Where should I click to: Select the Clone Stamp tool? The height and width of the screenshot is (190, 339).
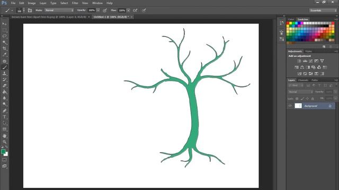[4, 73]
